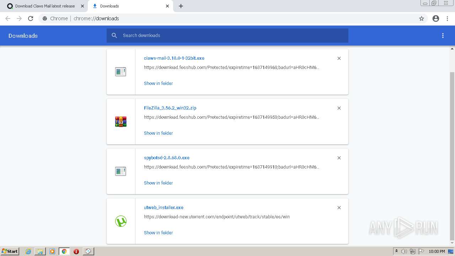The height and width of the screenshot is (256, 455).
Task: Click the scrollbar up arrow
Action: coord(452,48)
